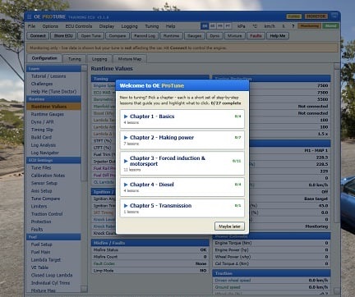Click the MONITOR badge in the title bar

[316, 16]
